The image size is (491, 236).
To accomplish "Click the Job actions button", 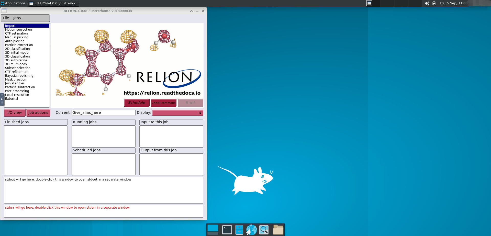I will pos(38,113).
